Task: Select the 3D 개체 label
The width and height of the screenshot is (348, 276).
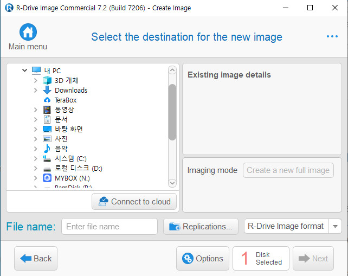Action: click(x=67, y=80)
